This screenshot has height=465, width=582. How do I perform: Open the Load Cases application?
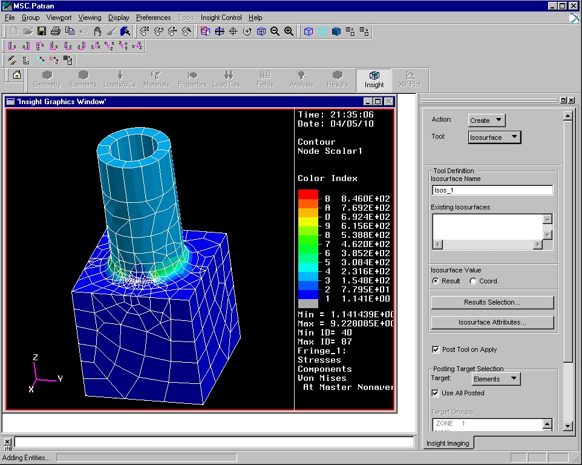(x=229, y=79)
